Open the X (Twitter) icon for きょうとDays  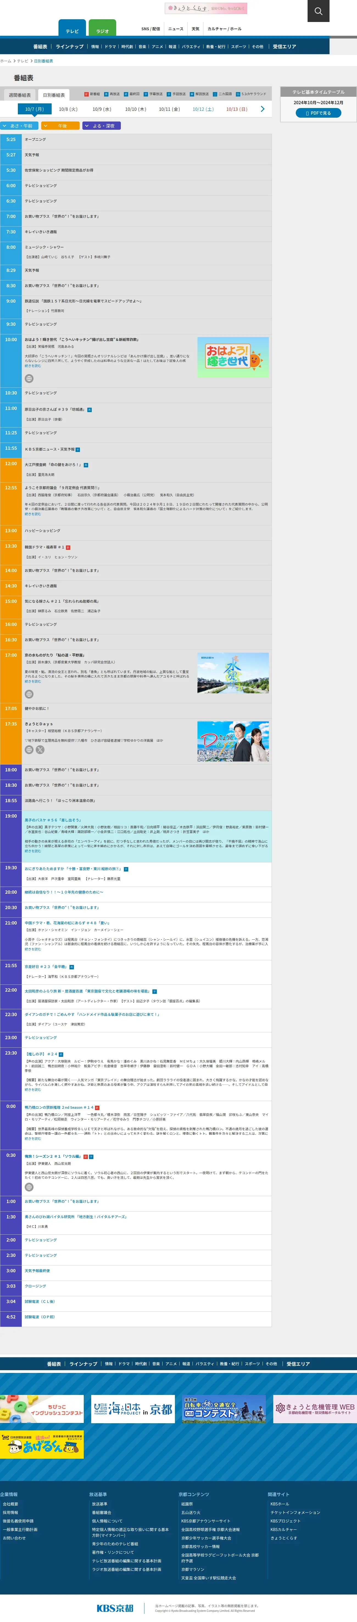click(40, 750)
